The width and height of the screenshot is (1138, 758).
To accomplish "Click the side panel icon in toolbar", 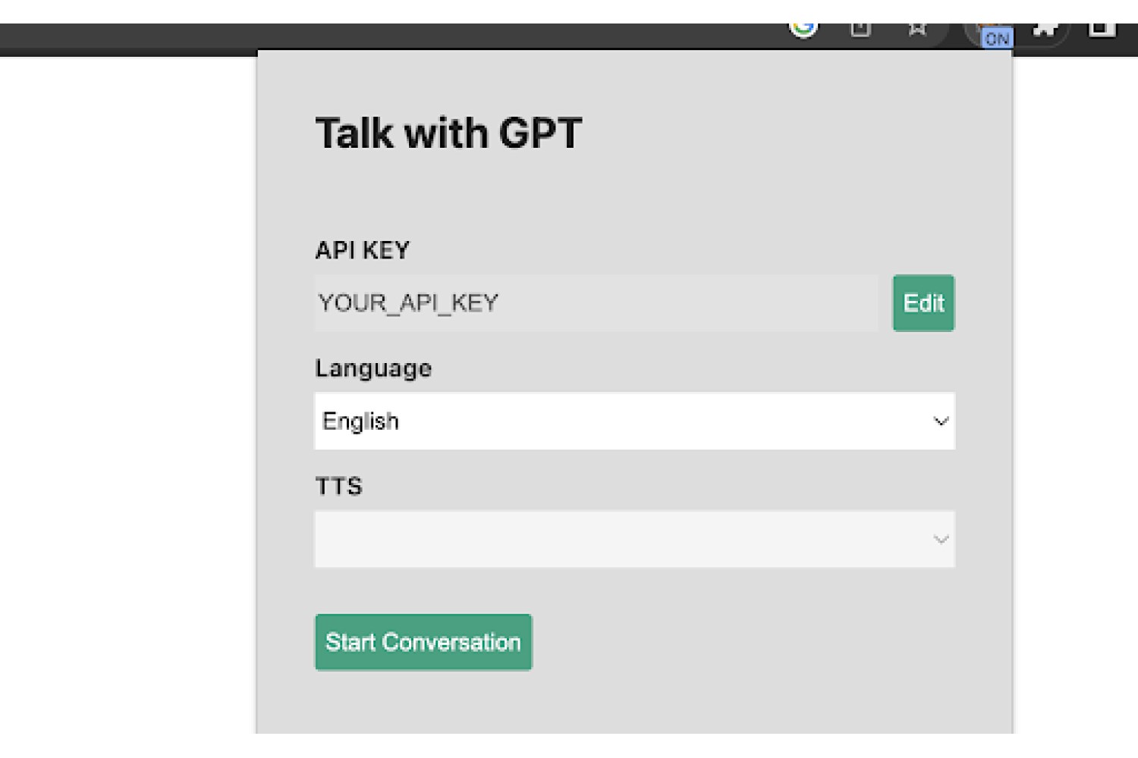I will (x=1102, y=29).
